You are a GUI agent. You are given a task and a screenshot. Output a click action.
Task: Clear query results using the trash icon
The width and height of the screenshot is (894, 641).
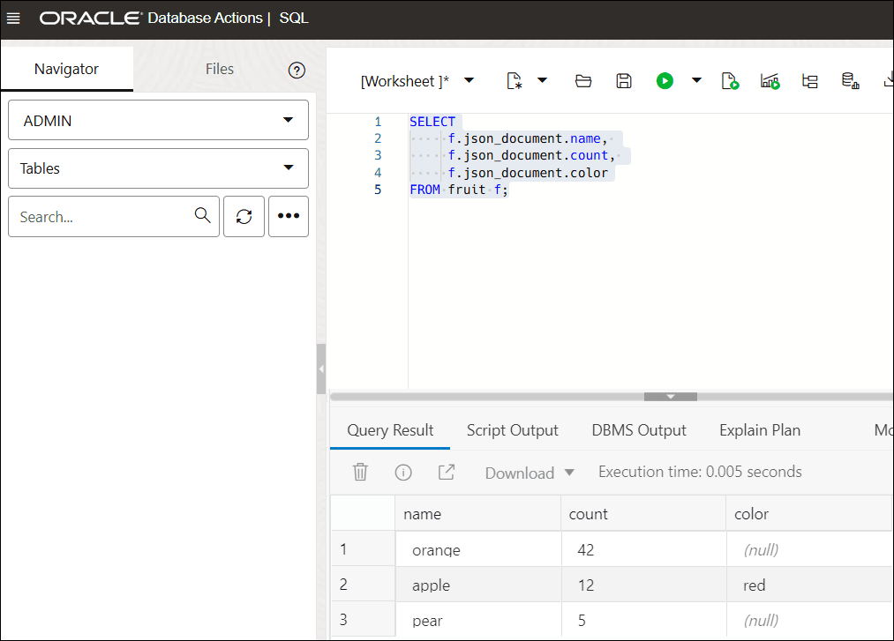pos(360,472)
